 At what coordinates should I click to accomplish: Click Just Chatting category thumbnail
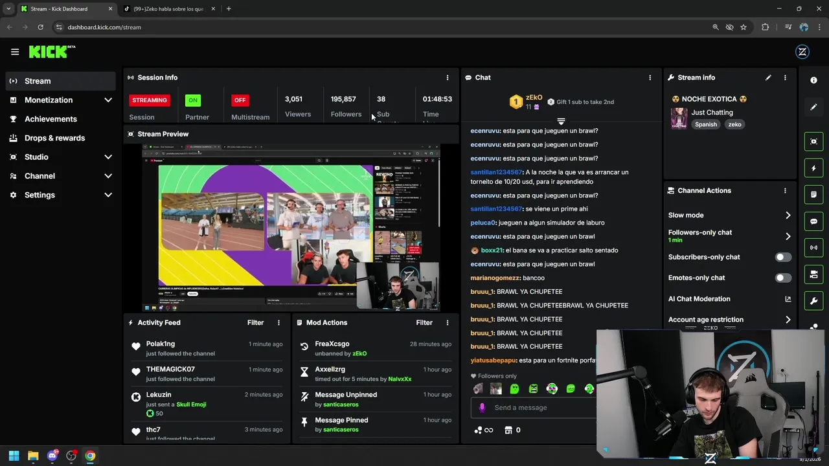[679, 118]
